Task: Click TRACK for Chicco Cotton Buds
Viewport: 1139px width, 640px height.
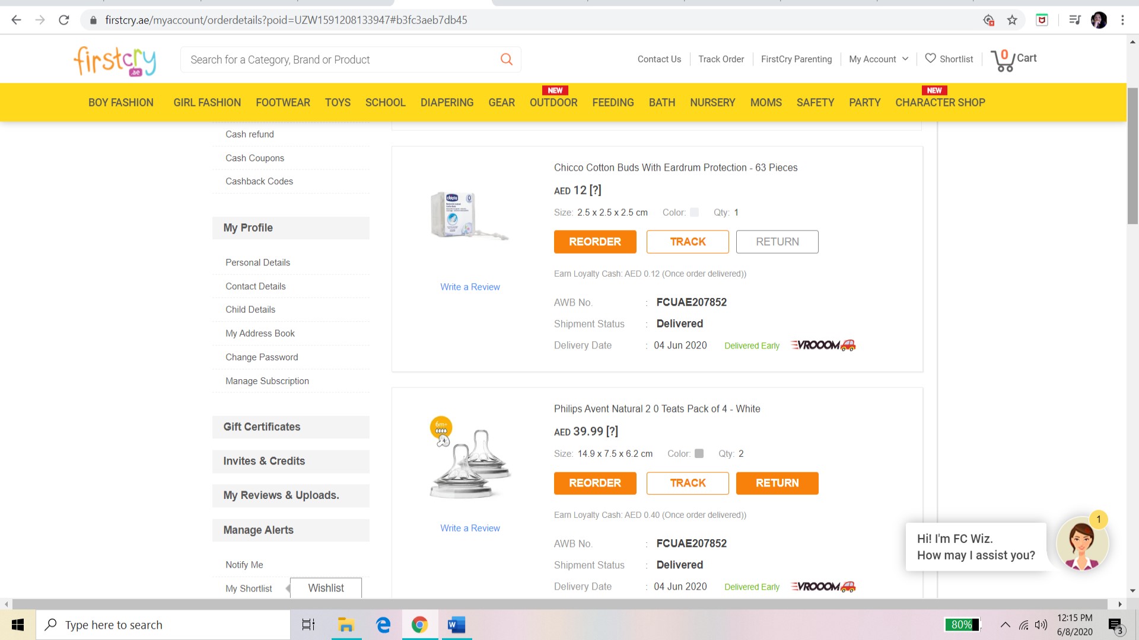Action: click(688, 242)
